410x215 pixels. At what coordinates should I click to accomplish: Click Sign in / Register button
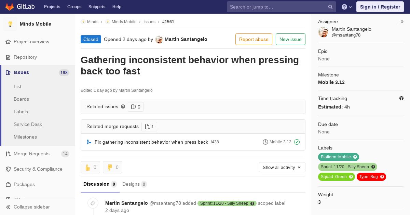coord(380,7)
